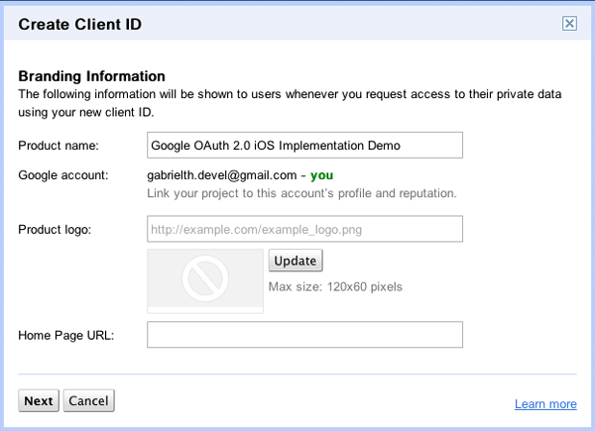595x431 pixels.
Task: Click the Branding Information heading
Action: click(x=91, y=76)
